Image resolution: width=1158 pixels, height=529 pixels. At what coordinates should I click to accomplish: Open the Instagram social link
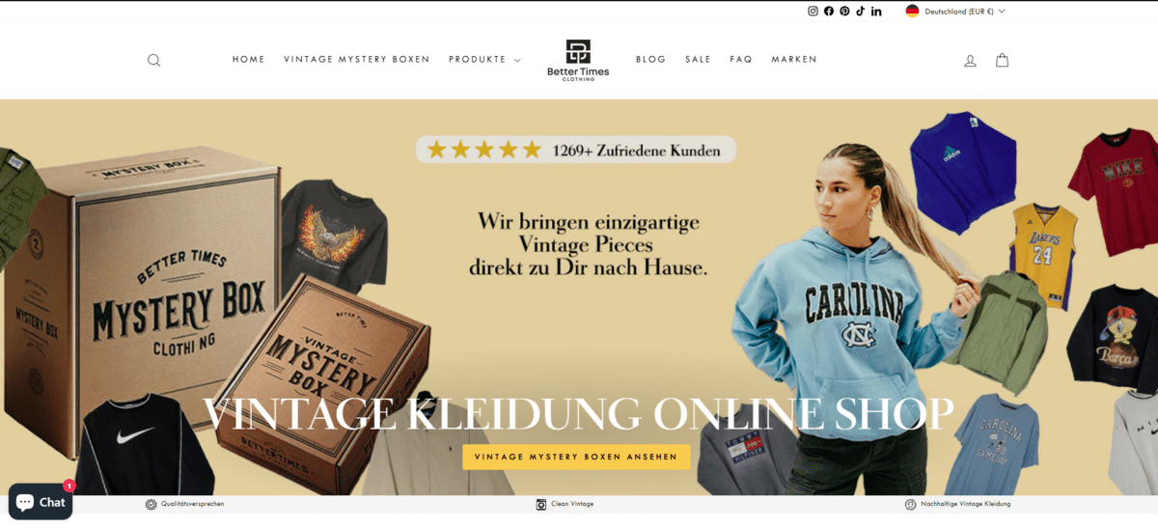[x=813, y=12]
